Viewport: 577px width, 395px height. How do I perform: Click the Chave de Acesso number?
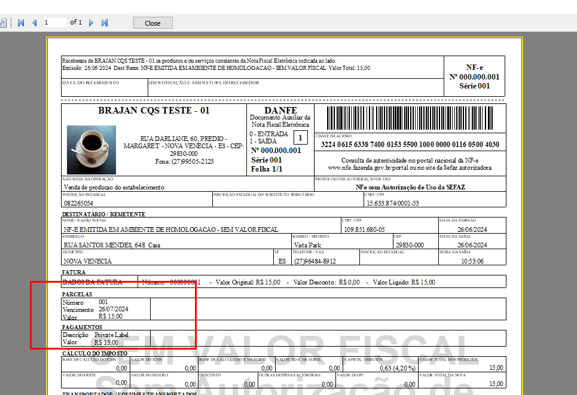[410, 145]
